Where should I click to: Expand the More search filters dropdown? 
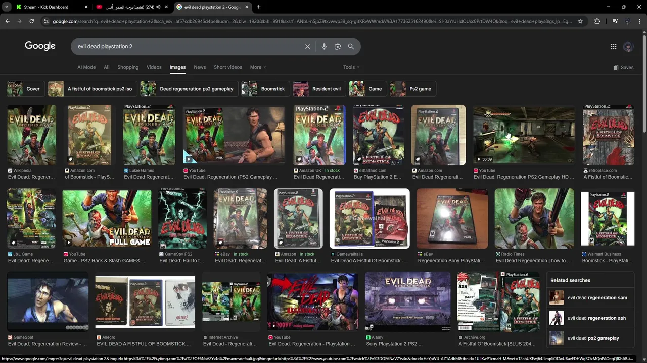[258, 67]
